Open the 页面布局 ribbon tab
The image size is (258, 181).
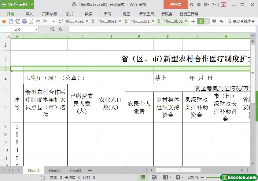click(49, 14)
